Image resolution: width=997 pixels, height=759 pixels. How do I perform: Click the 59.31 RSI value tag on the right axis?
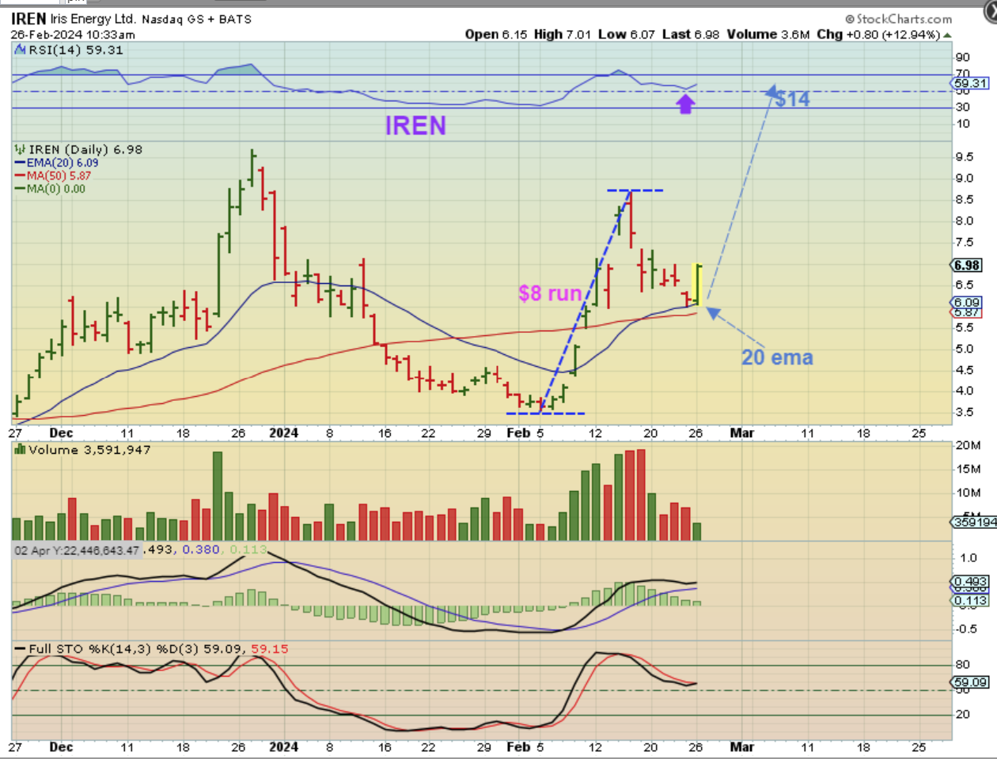point(971,83)
